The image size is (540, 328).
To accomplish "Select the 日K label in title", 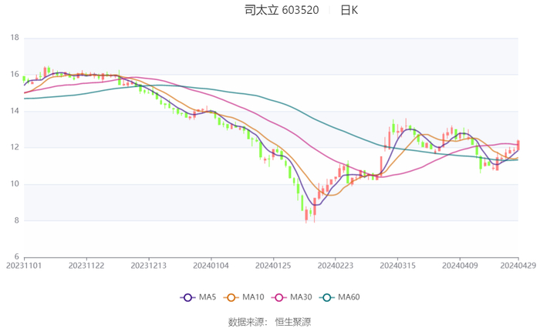I will coord(349,11).
